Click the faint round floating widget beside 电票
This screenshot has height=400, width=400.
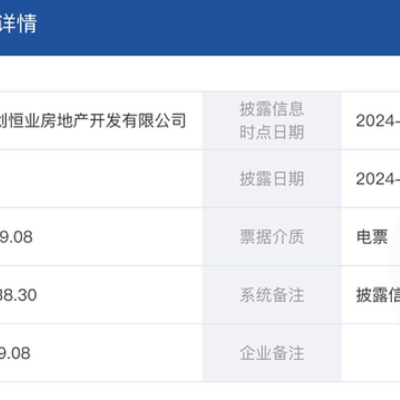(394, 265)
